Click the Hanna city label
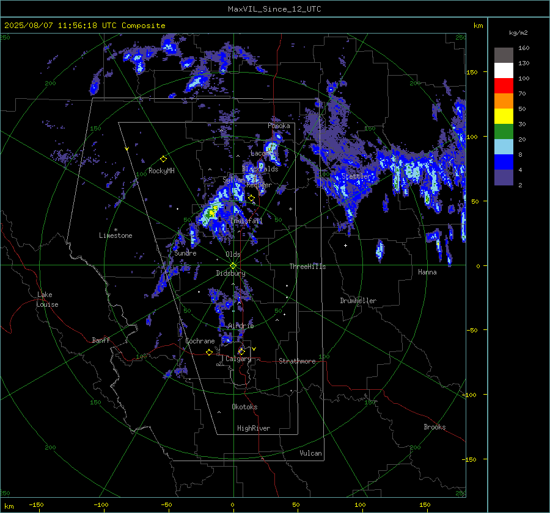The image size is (550, 513). coord(427,272)
